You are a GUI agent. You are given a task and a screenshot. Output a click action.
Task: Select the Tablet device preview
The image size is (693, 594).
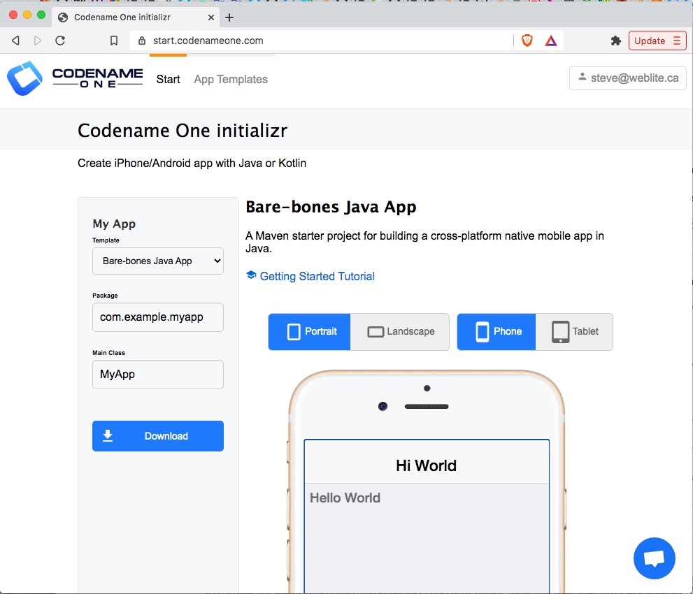pos(573,332)
